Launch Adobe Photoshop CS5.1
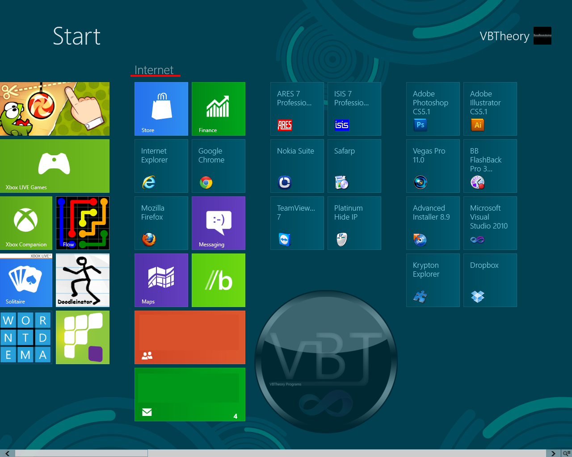The height and width of the screenshot is (457, 572). [433, 109]
